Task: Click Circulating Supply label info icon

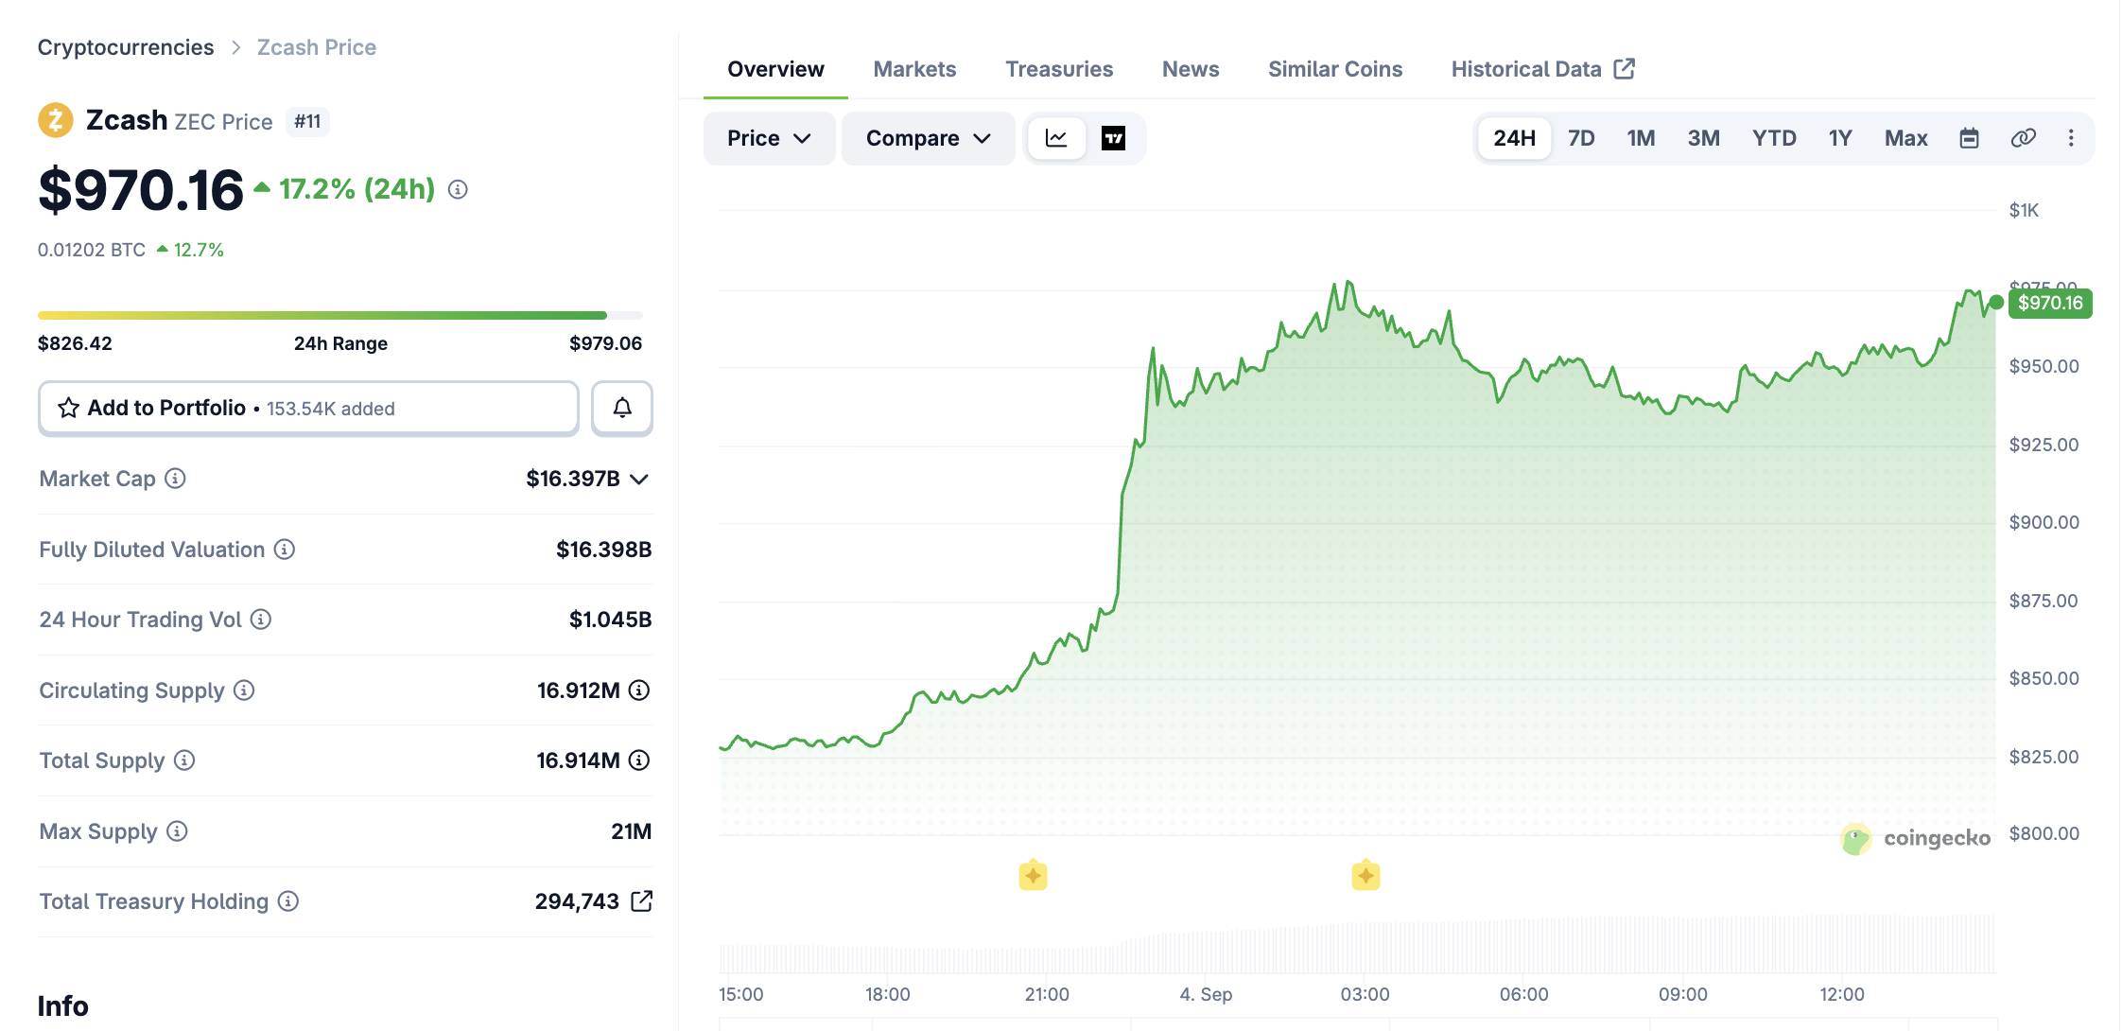Action: (x=244, y=690)
